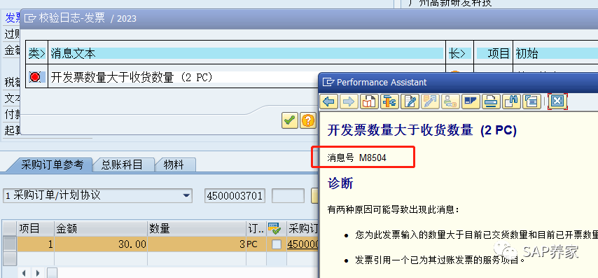Click the purchase order field 4500003701

[x=235, y=195]
